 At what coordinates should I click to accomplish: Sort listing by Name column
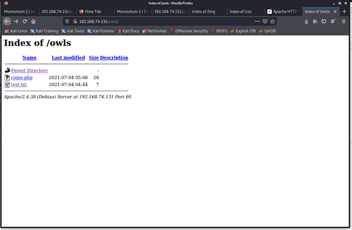29,58
